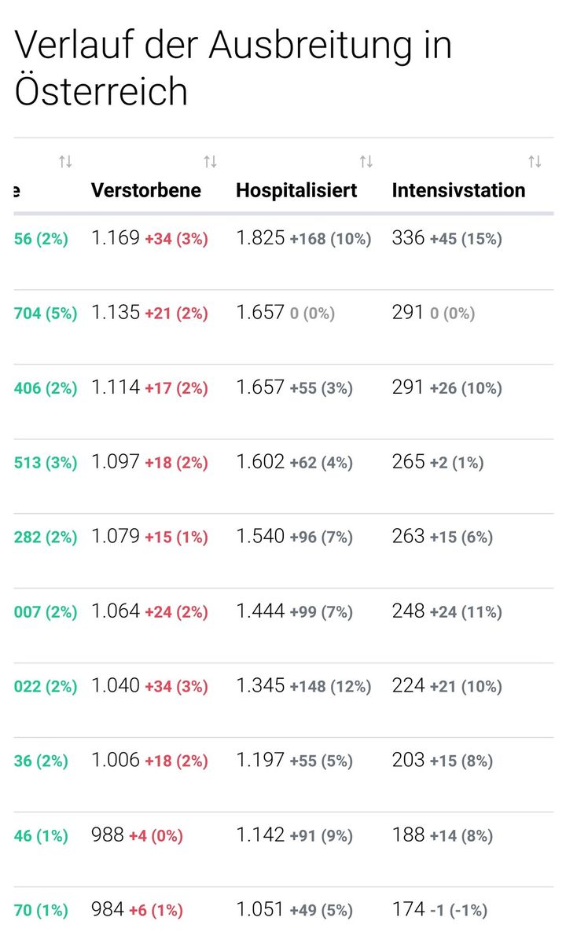Click the 1.825 hospitalized value
This screenshot has width=566, height=943.
click(260, 238)
